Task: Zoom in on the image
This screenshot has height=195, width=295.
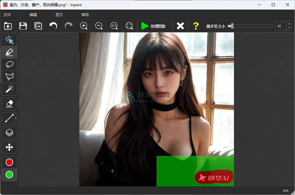Action: tap(84, 26)
